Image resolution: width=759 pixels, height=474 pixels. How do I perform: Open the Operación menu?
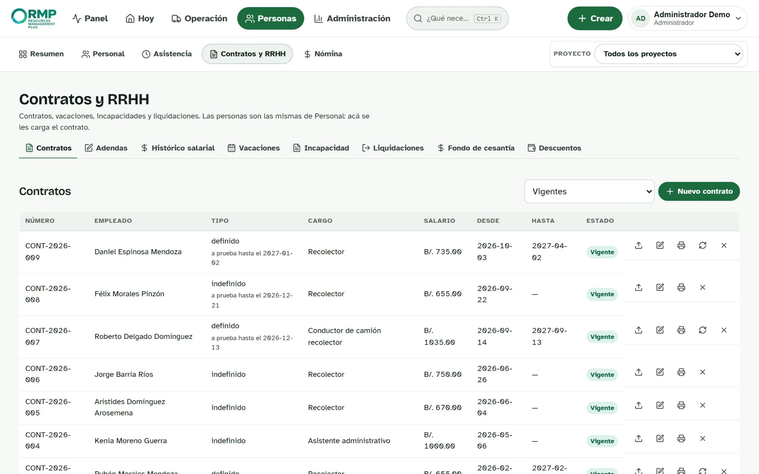pyautogui.click(x=199, y=18)
